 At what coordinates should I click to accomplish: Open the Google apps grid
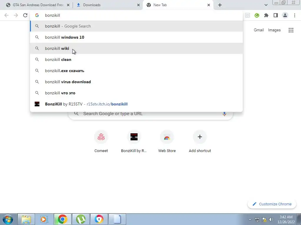(x=291, y=30)
